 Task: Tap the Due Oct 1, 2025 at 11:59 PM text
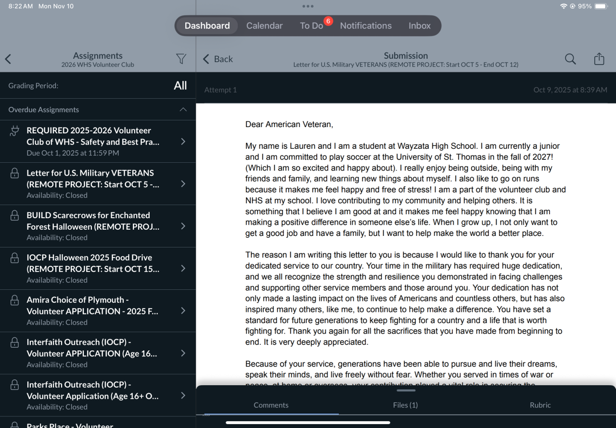pos(73,153)
